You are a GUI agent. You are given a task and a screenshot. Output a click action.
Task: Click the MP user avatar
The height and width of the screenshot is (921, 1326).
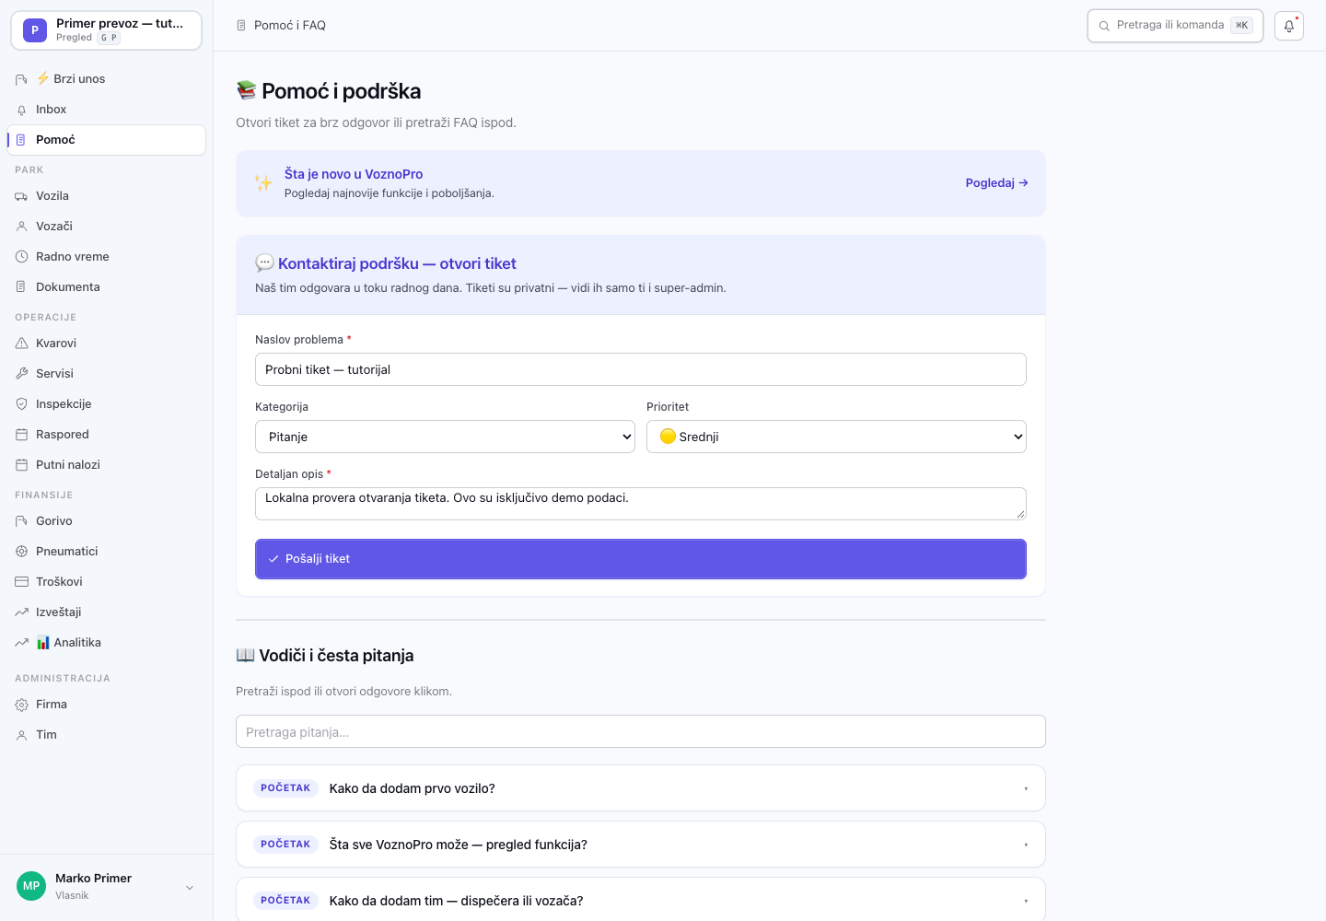coord(31,886)
